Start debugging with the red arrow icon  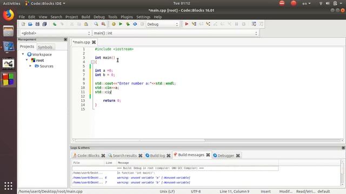tap(187, 24)
